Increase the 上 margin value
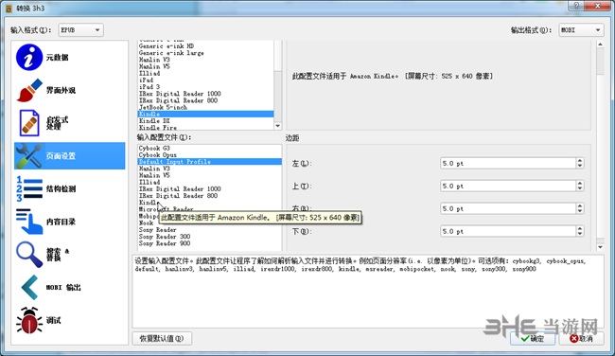 (580, 184)
